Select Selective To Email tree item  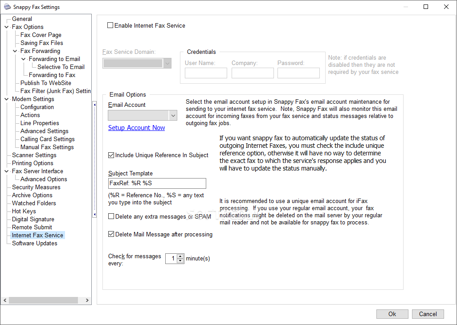point(61,67)
